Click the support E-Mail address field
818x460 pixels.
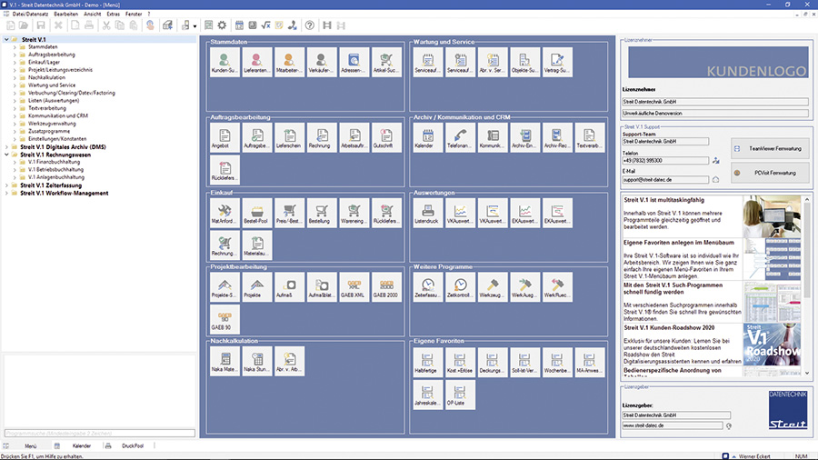coord(665,179)
